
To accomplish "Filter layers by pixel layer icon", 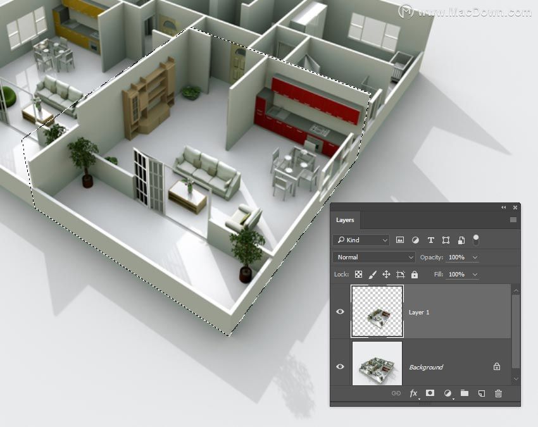I will pyautogui.click(x=400, y=240).
